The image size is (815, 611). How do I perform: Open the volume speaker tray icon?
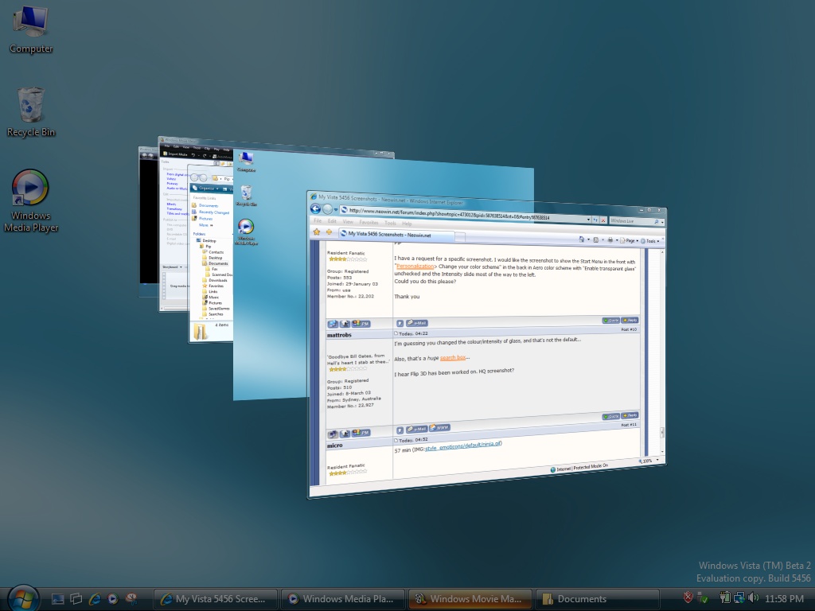coord(753,598)
